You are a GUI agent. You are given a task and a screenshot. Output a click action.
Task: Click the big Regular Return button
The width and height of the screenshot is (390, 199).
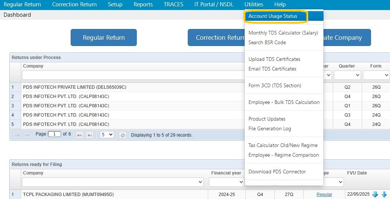click(104, 37)
